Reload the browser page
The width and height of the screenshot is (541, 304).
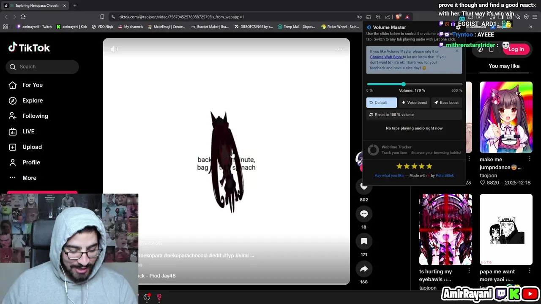tap(23, 17)
